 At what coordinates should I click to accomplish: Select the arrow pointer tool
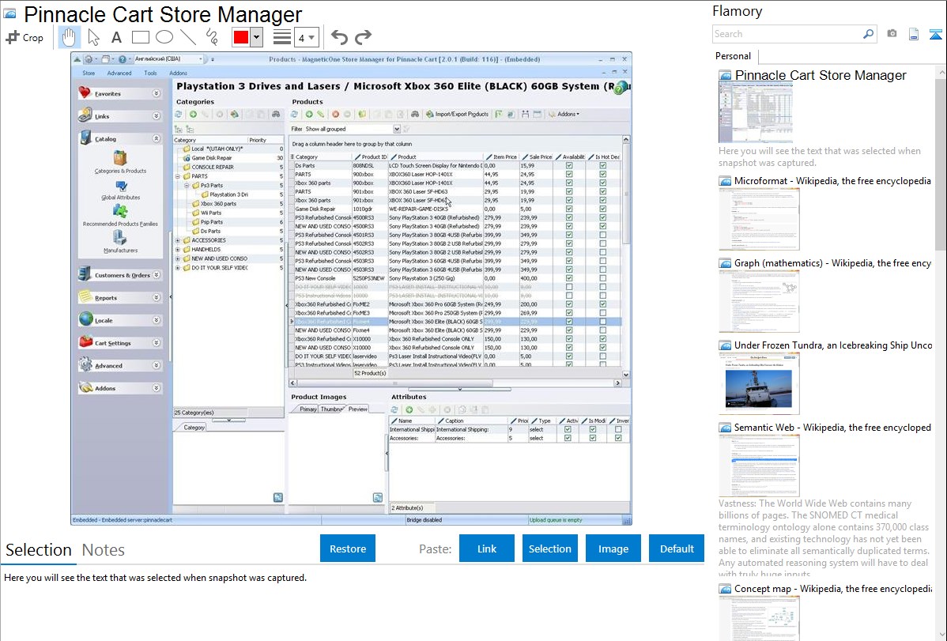pyautogui.click(x=93, y=37)
